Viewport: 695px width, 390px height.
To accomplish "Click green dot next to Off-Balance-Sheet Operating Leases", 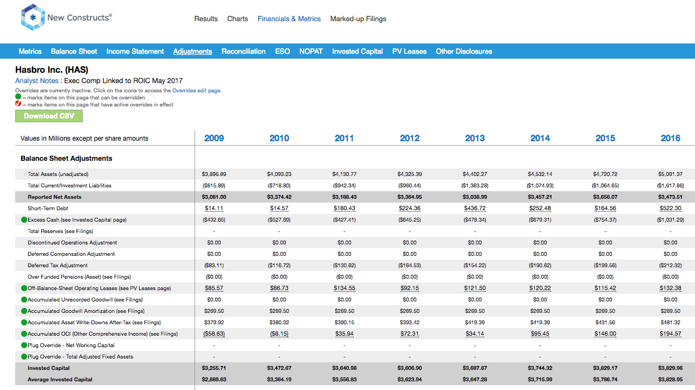I will (x=24, y=288).
